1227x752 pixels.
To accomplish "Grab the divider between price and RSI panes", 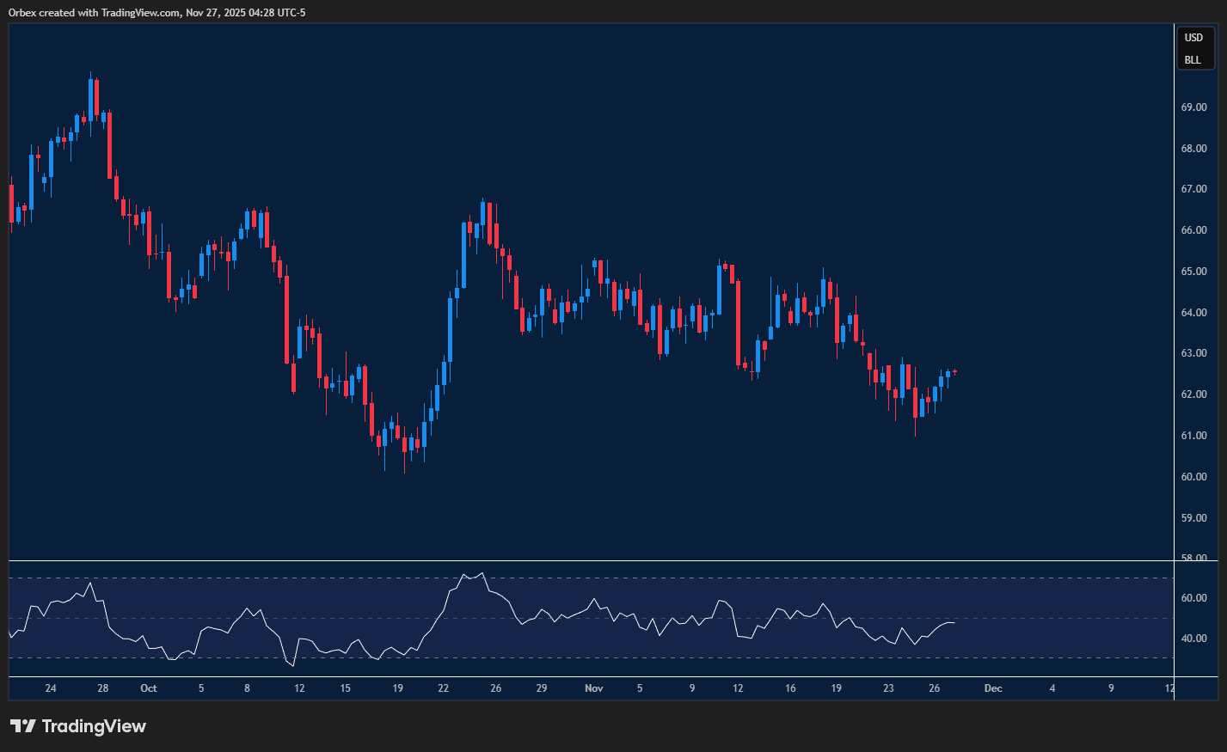I will point(592,561).
